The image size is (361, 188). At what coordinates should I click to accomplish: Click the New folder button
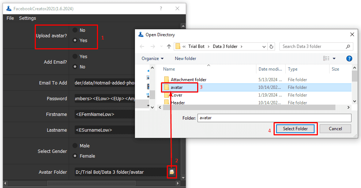[x=185, y=59]
